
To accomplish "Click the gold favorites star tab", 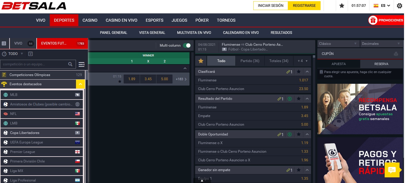I will [x=201, y=61].
